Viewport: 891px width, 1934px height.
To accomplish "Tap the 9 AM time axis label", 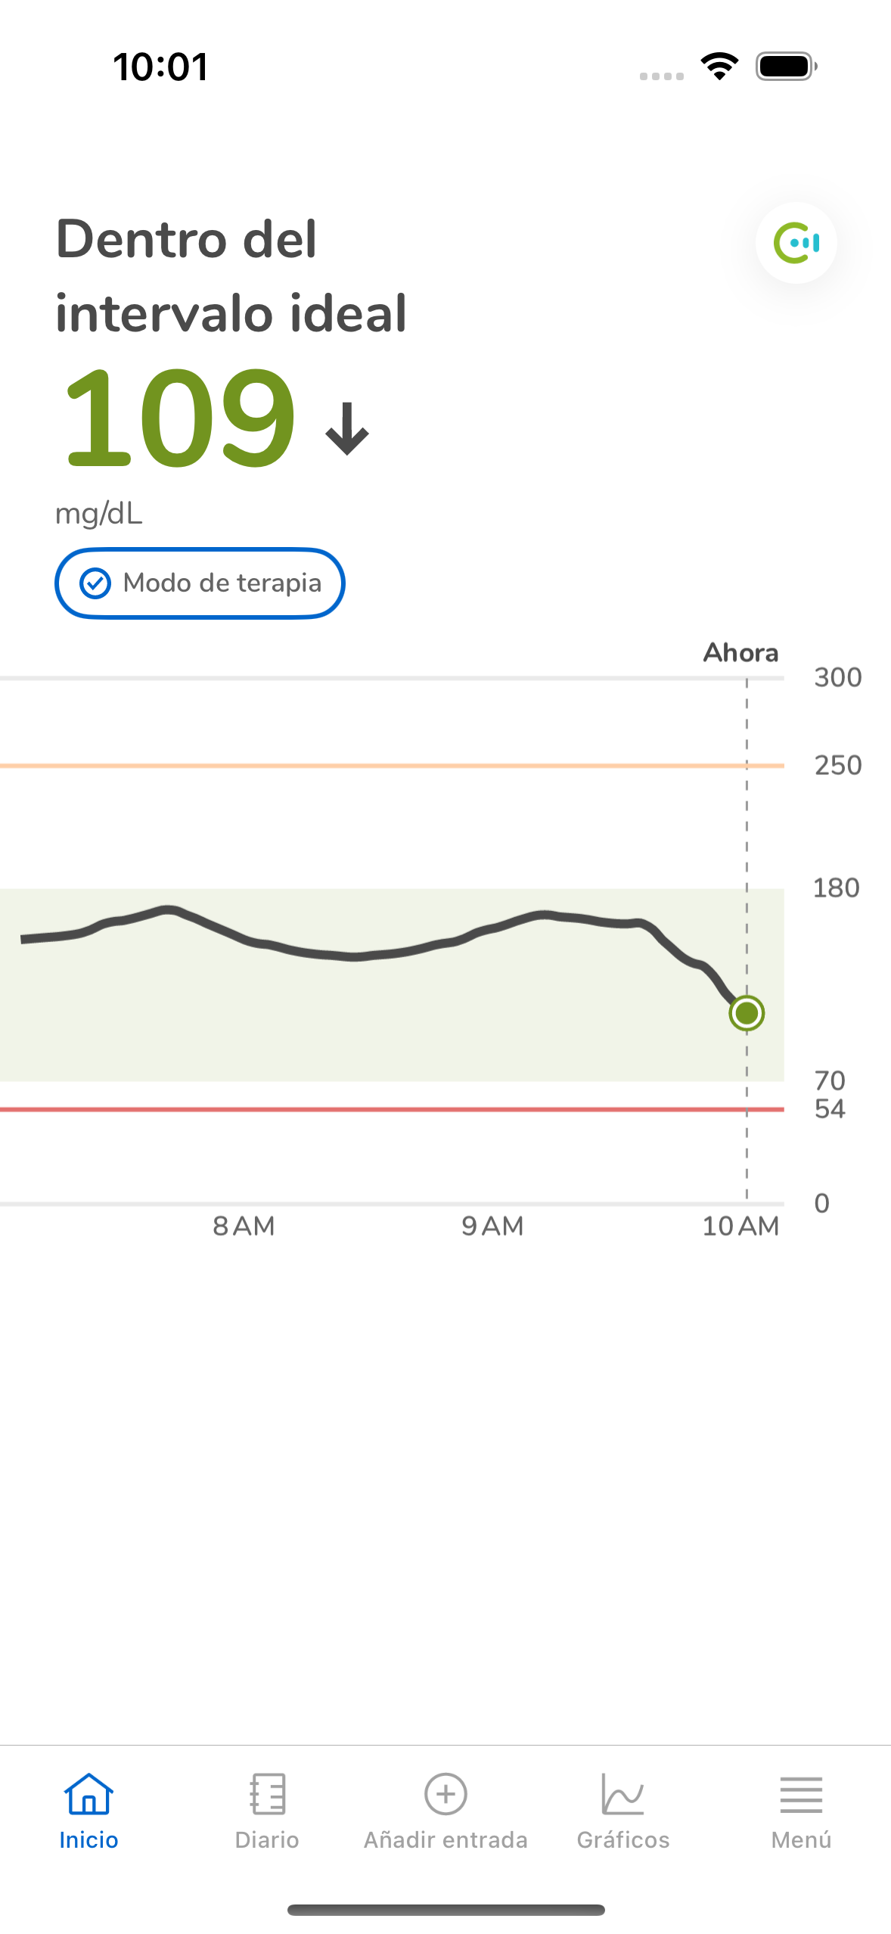I will pyautogui.click(x=492, y=1226).
